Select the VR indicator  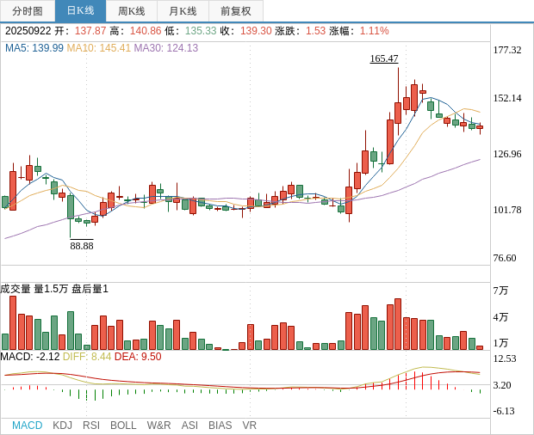250,426
